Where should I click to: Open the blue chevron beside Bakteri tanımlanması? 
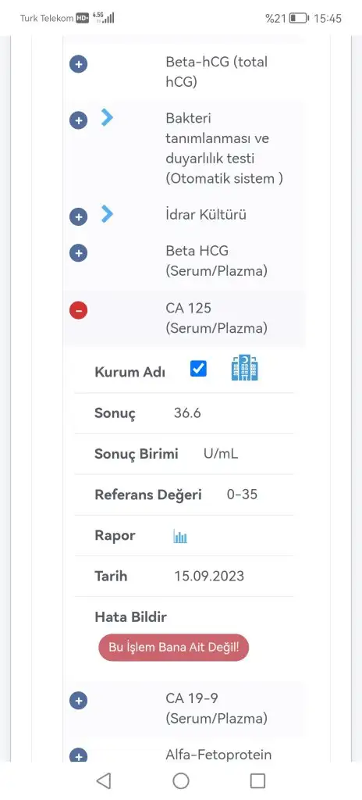coord(107,117)
